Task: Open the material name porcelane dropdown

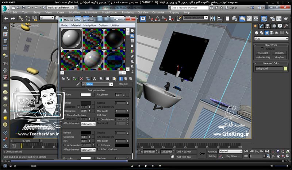Action: click(x=111, y=84)
